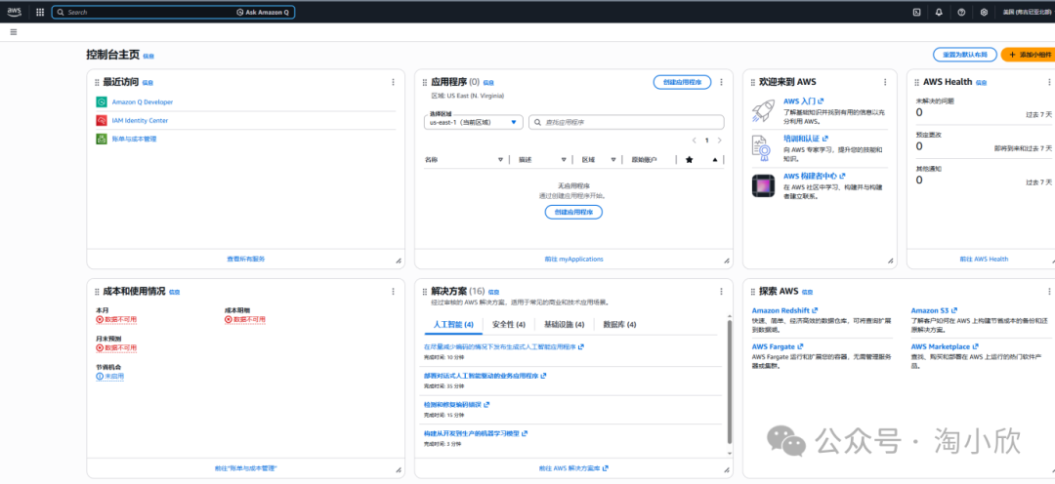
Task: Open the 最近访问 widget three-dot menu
Action: click(x=393, y=83)
